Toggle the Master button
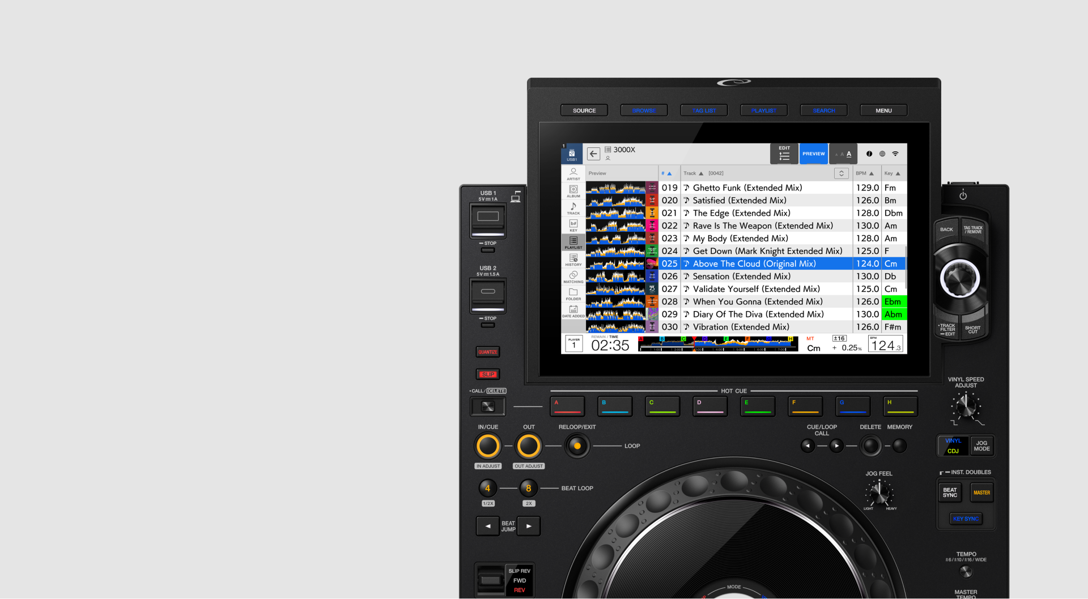This screenshot has width=1088, height=599. tap(982, 492)
